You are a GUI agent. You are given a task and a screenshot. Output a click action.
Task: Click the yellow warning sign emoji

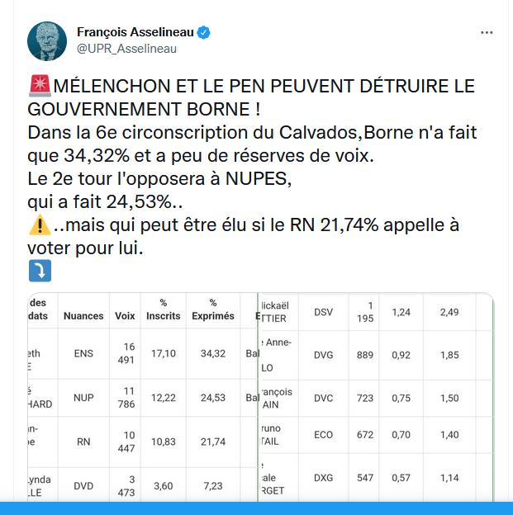click(40, 225)
